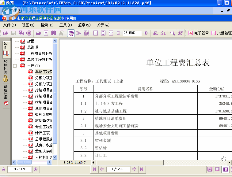The image size is (232, 177).
Task: Click the fit page height icon
Action: point(103,33)
